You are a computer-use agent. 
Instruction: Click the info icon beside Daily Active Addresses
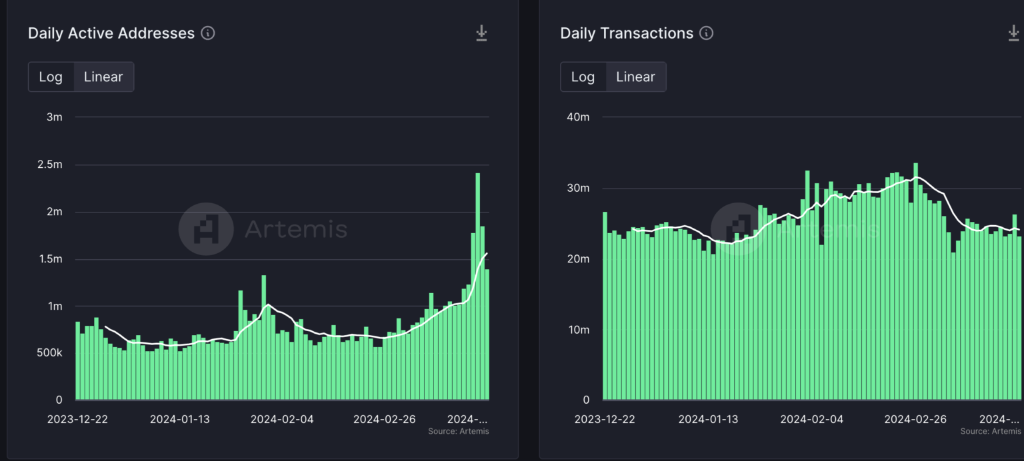208,33
